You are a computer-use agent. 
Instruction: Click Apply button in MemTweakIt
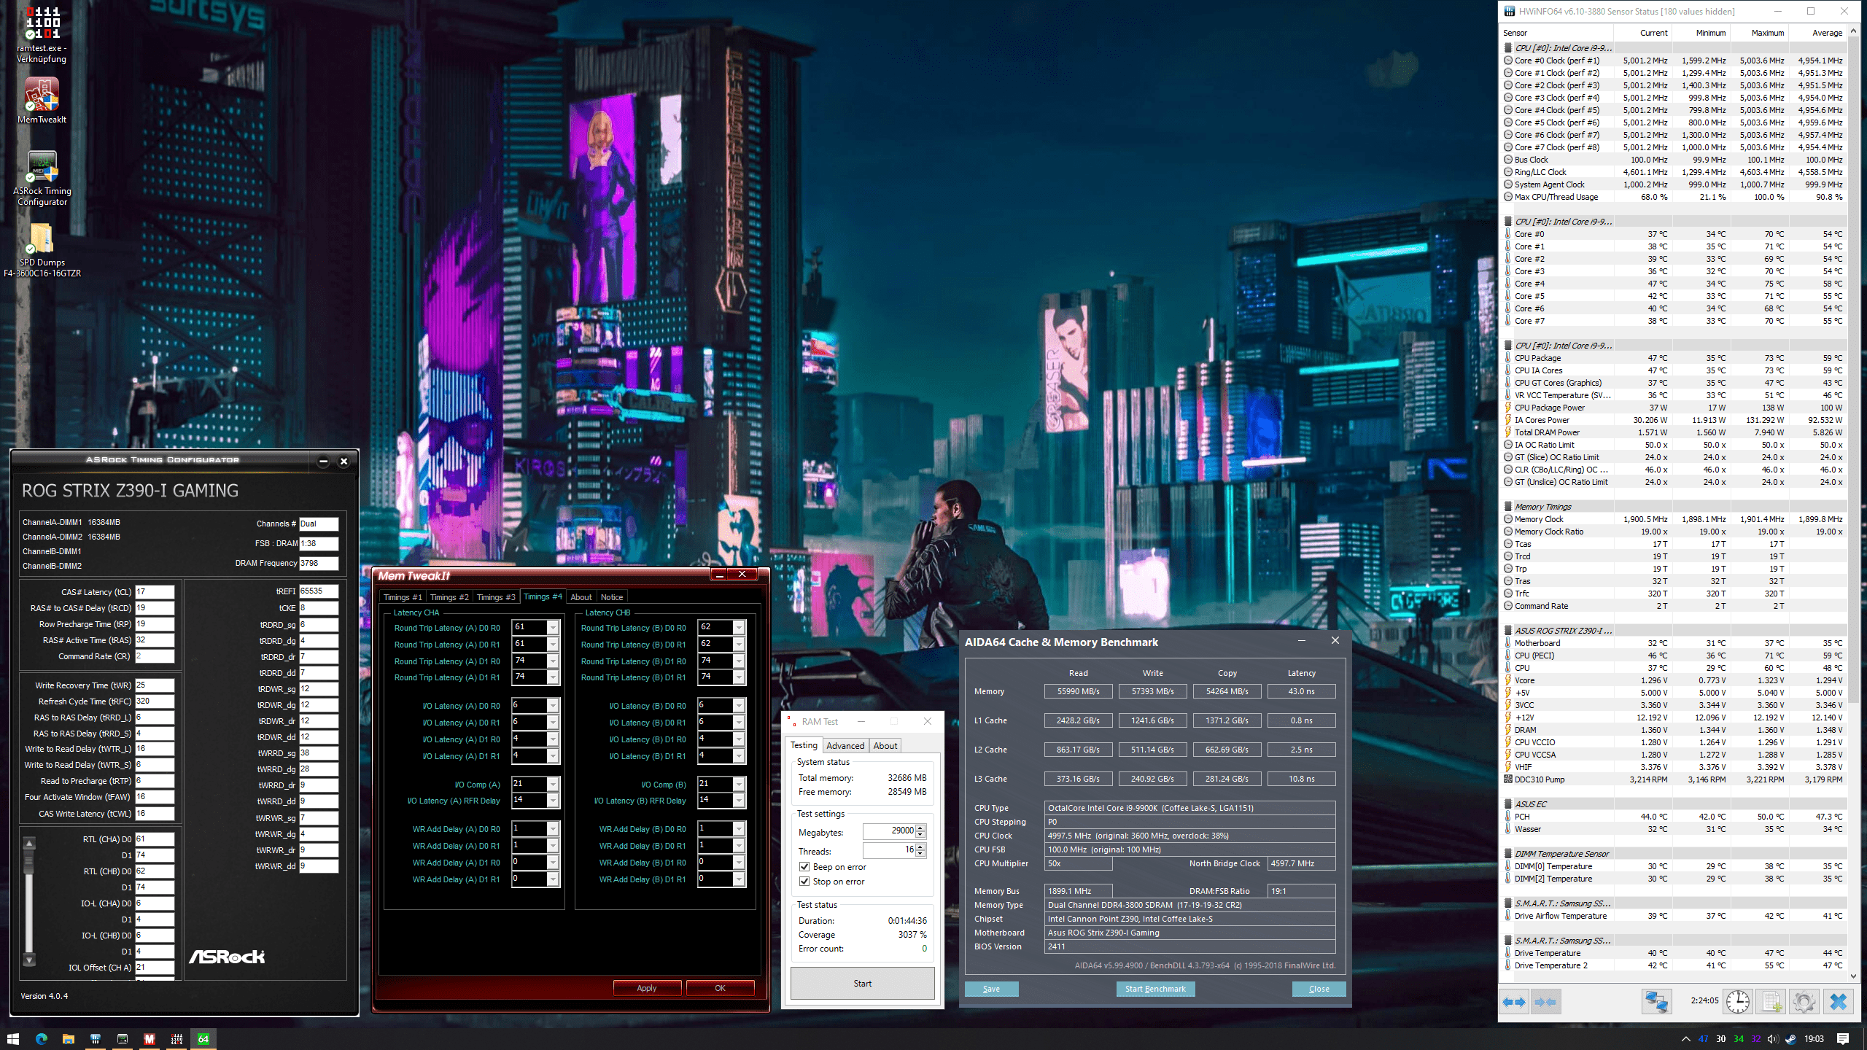pos(647,988)
